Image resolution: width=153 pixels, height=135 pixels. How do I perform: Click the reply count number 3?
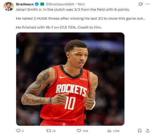tap(23, 131)
